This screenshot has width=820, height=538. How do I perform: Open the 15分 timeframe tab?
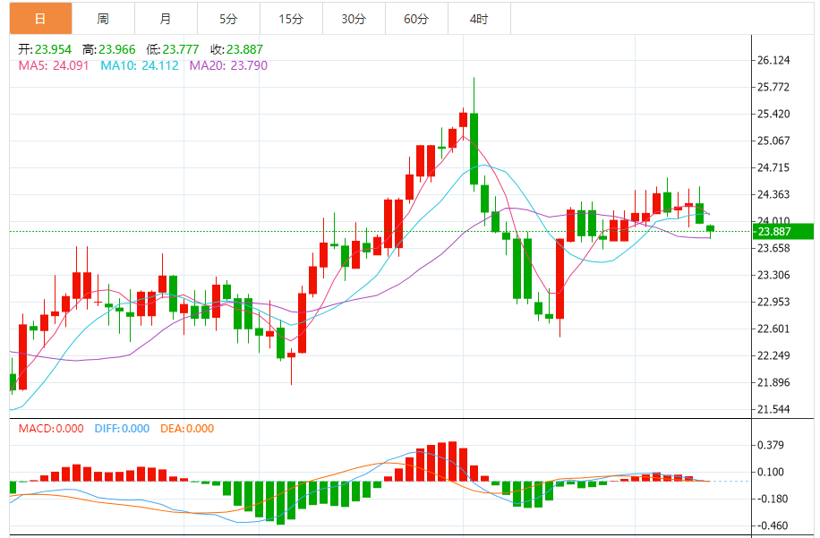point(292,19)
